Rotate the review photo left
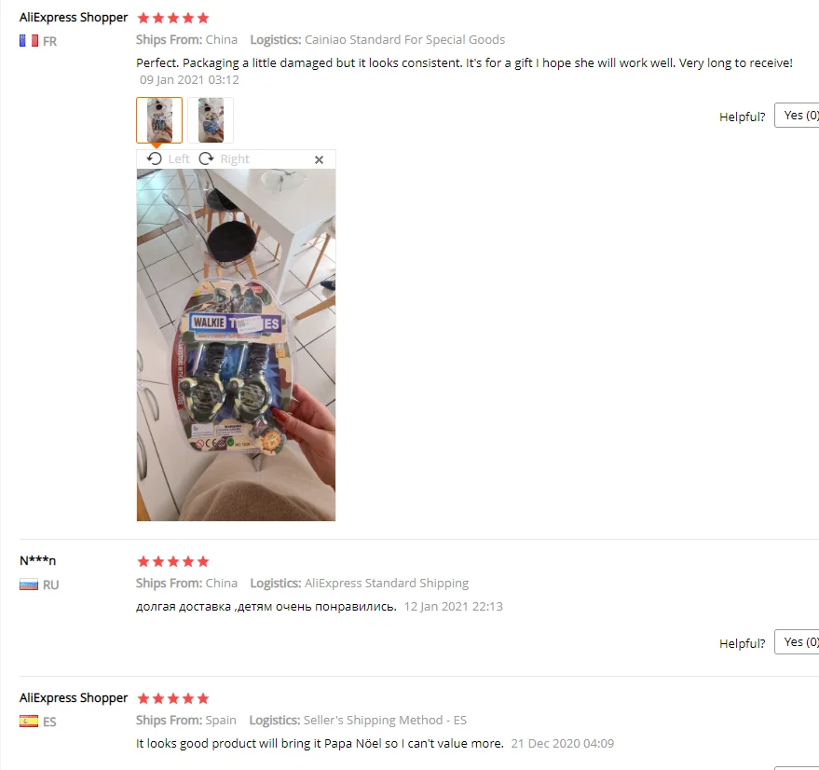Screen dimensions: 819x770 pyautogui.click(x=169, y=158)
